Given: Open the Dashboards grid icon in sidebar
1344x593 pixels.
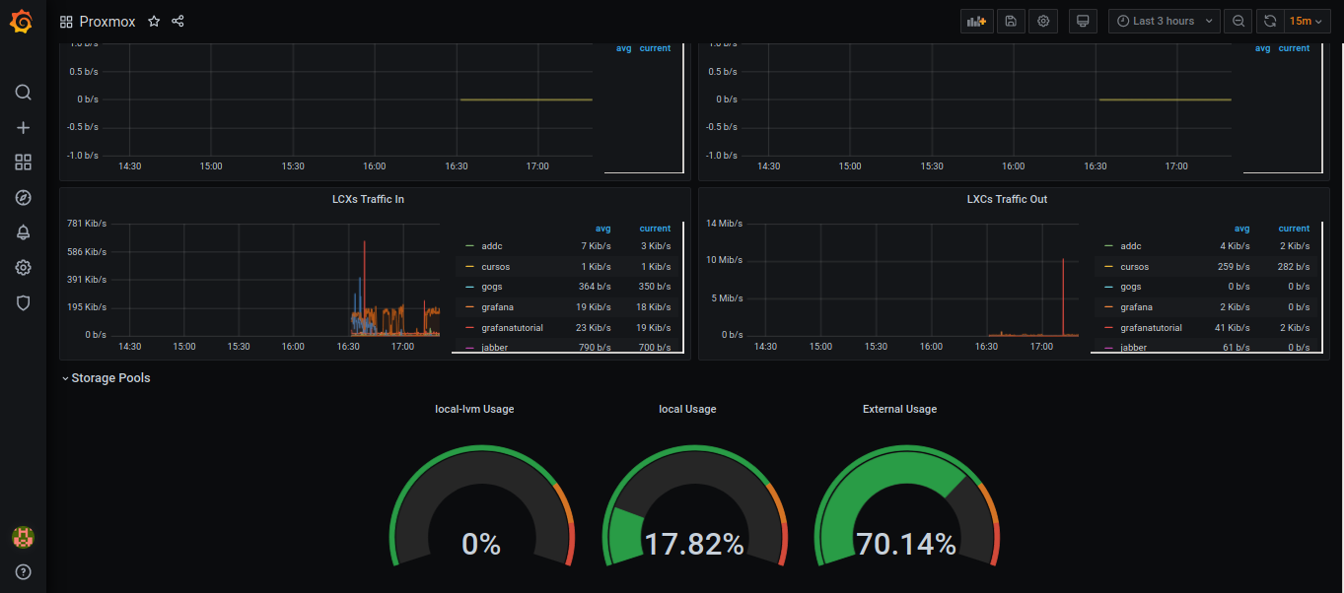Looking at the screenshot, I should (x=24, y=163).
